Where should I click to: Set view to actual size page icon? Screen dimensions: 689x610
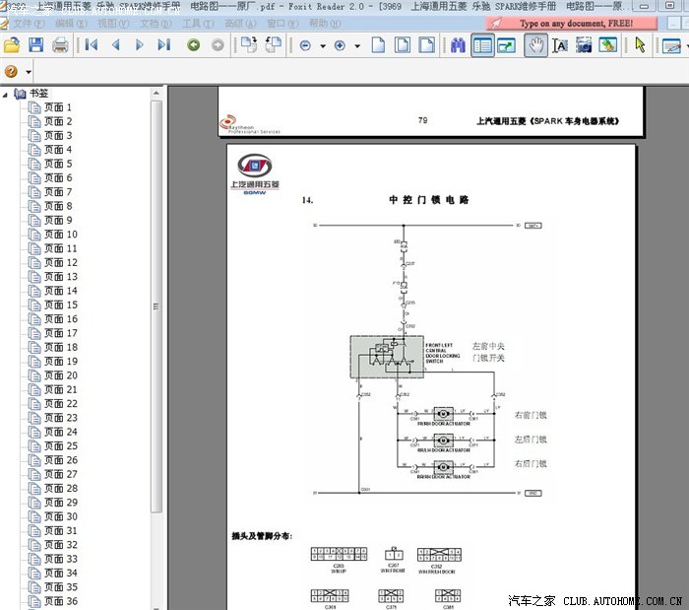click(378, 45)
